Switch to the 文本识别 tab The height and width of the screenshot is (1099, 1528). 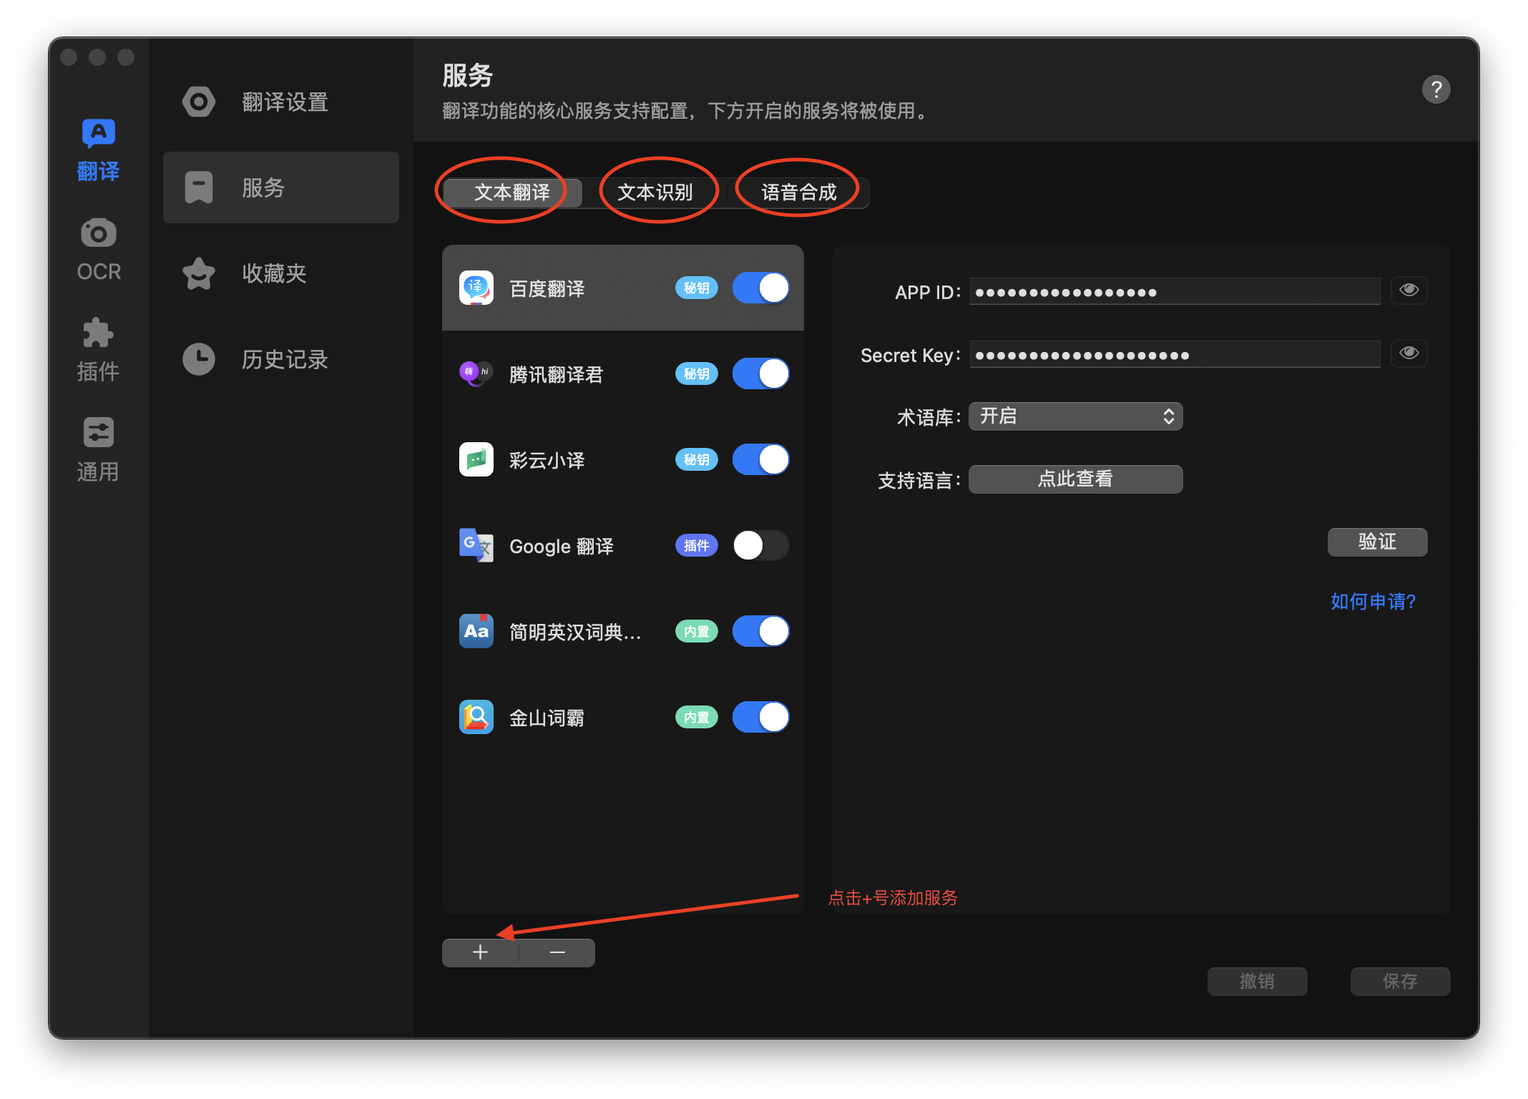(x=655, y=192)
